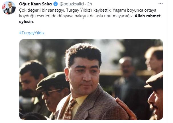Click the bold phrase "Allah rahmet"
The width and height of the screenshot is (173, 123).
click(x=148, y=16)
